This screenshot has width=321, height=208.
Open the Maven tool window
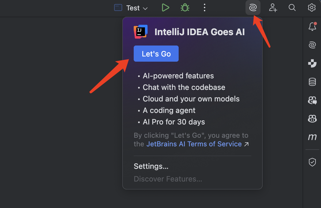pos(312,137)
